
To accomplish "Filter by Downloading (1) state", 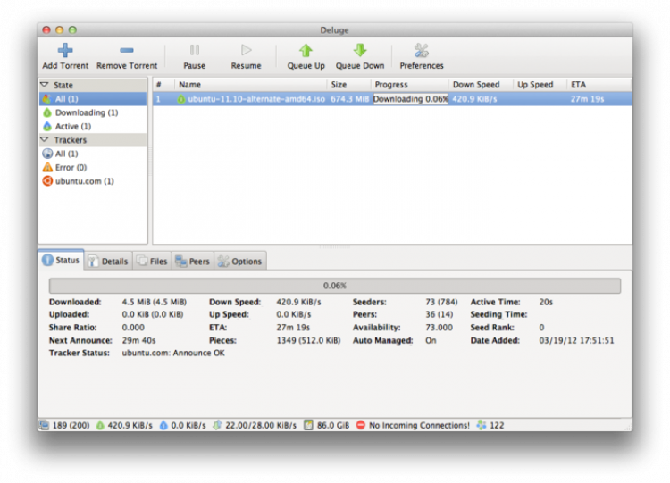I will [93, 112].
